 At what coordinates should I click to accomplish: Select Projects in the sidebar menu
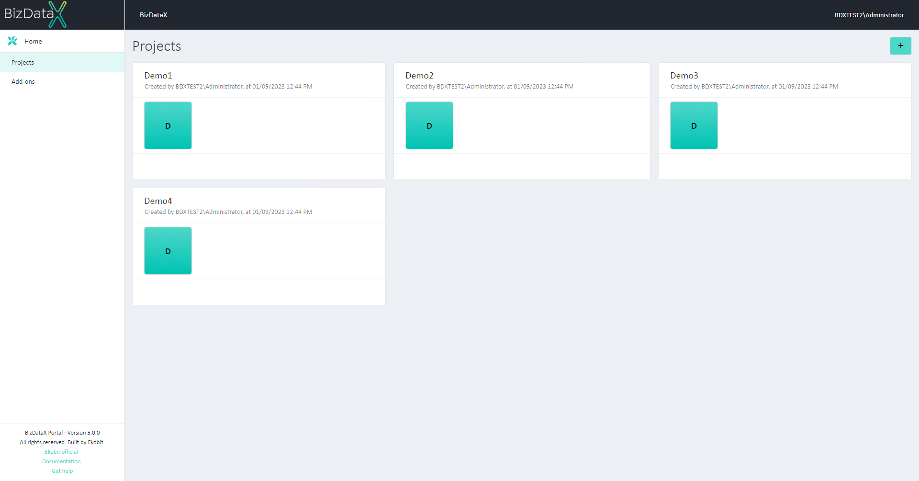62,62
